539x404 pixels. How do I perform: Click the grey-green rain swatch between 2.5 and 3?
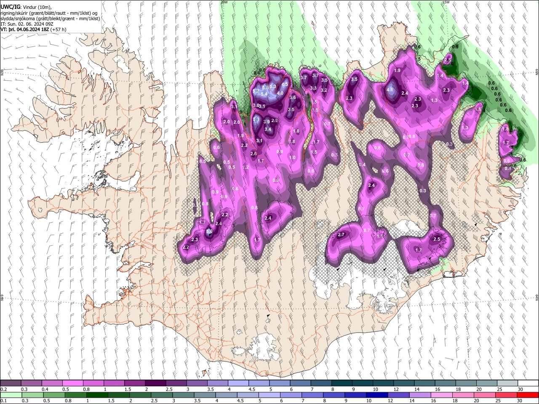pyautogui.click(x=162, y=395)
